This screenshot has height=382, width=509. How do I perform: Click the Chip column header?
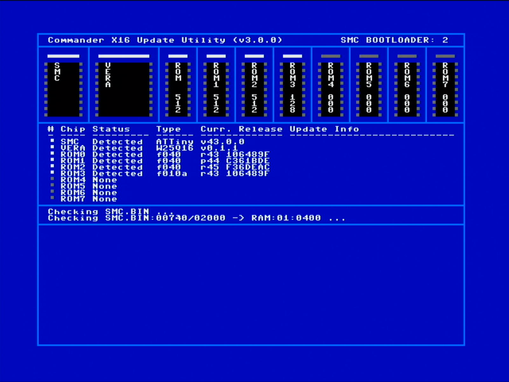click(73, 129)
